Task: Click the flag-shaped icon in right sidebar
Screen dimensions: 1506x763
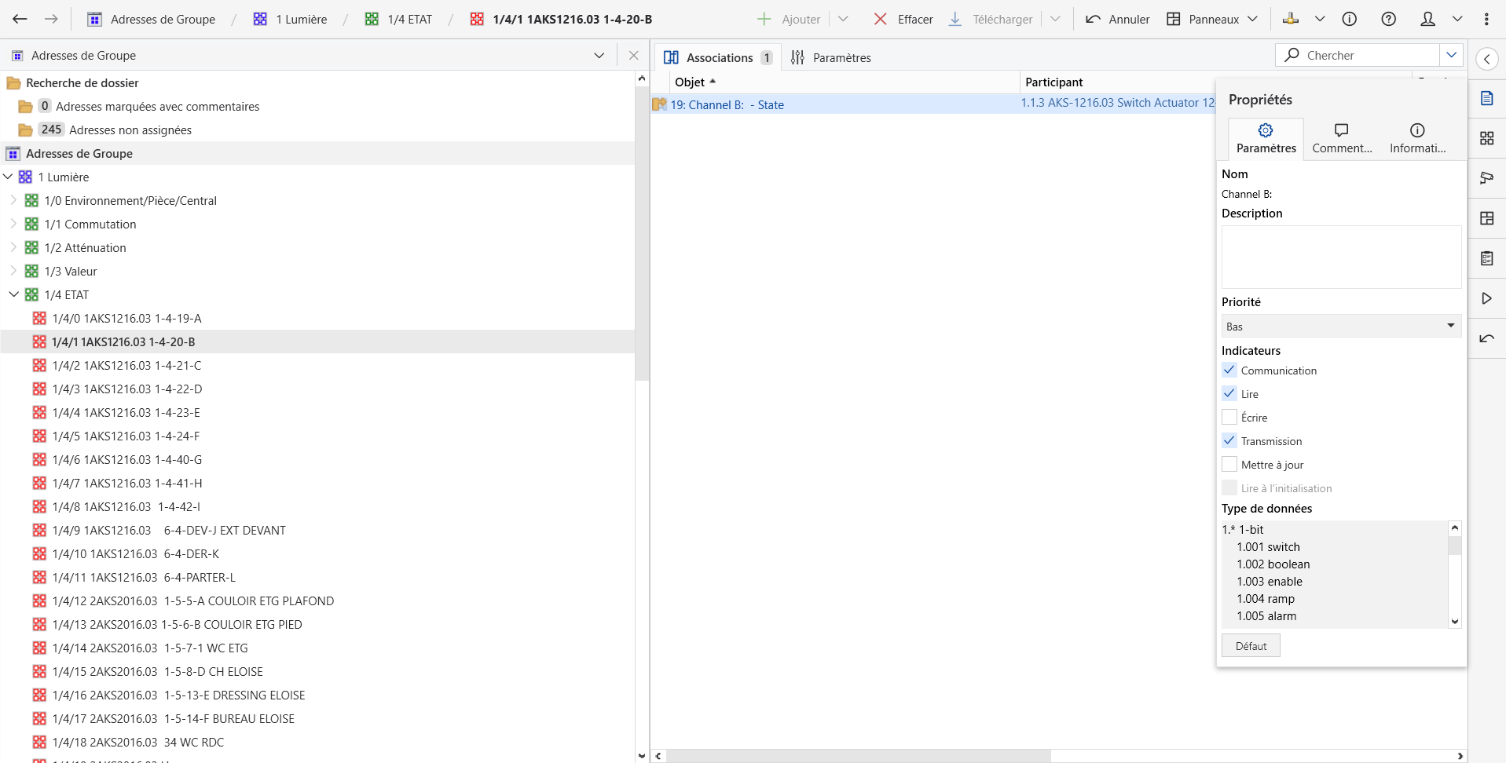Action: tap(1486, 178)
